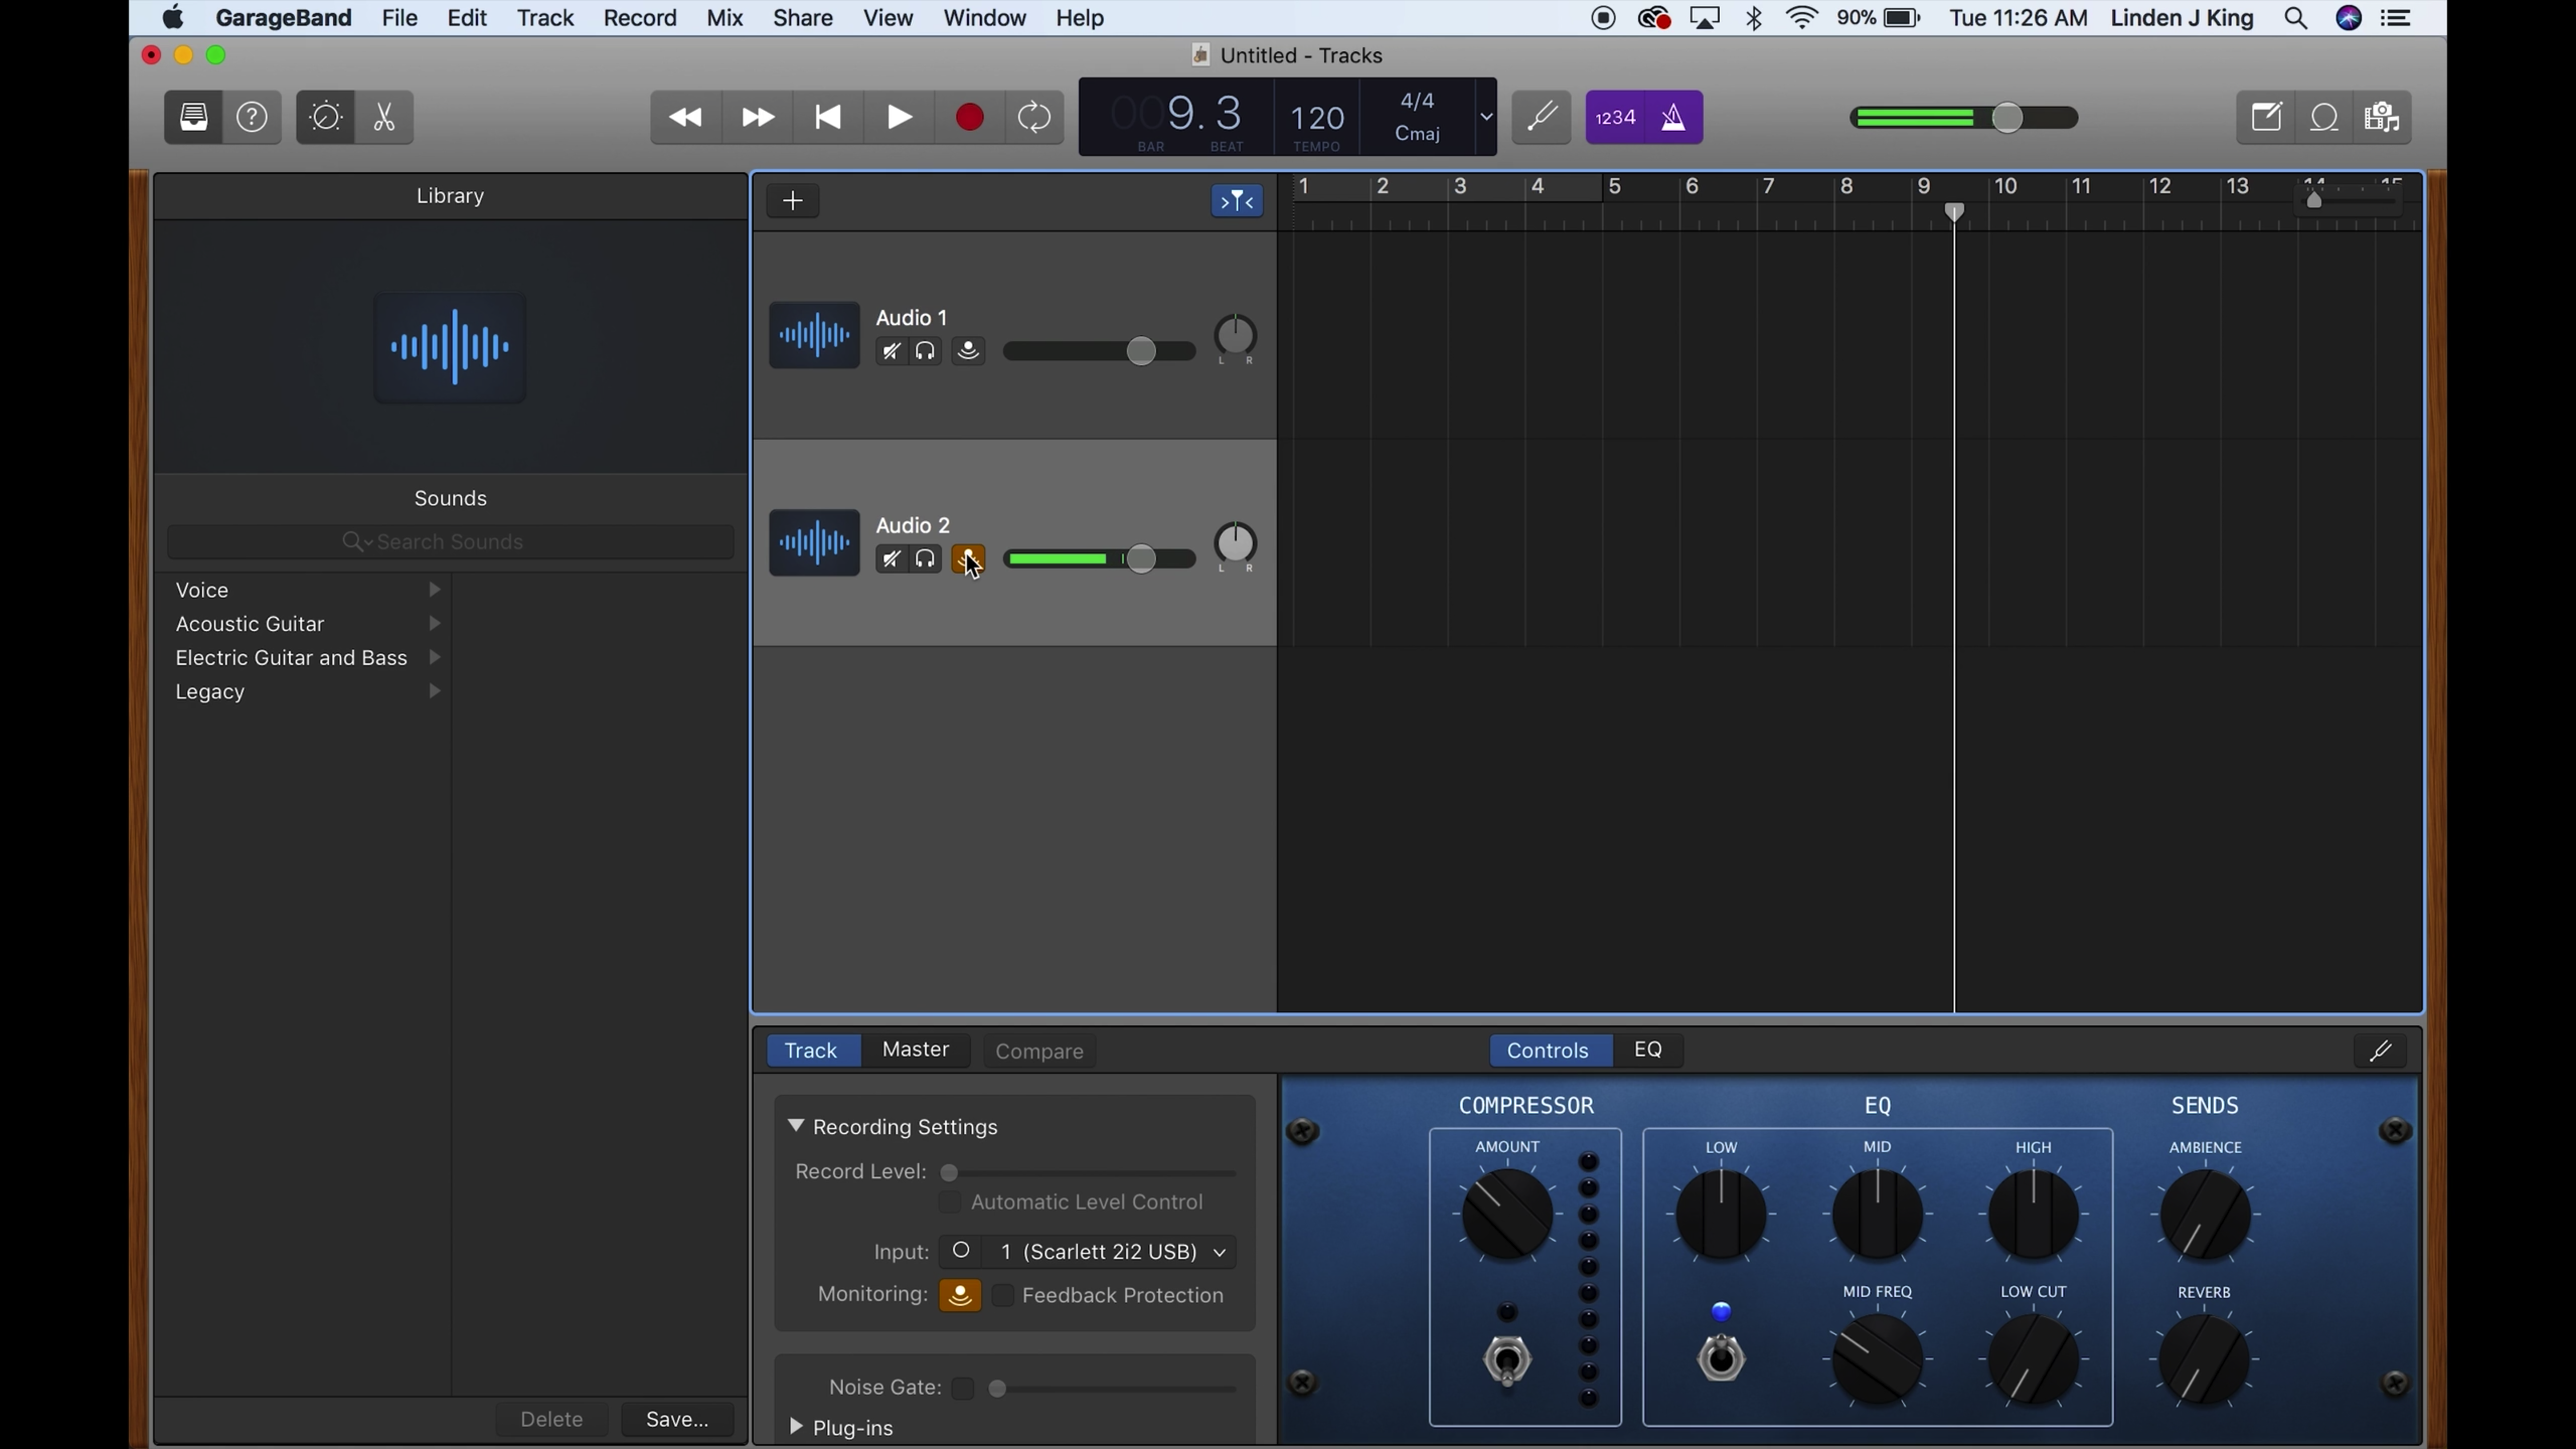
Task: Expand the Acoustic Guitar category
Action: tap(435, 624)
